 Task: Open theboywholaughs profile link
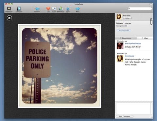pos(133,43)
